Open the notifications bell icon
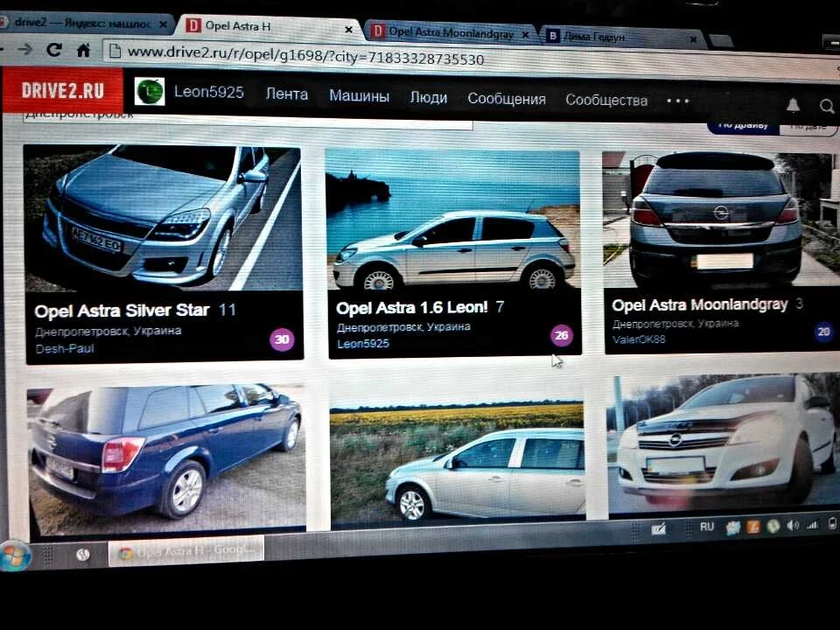 793,105
